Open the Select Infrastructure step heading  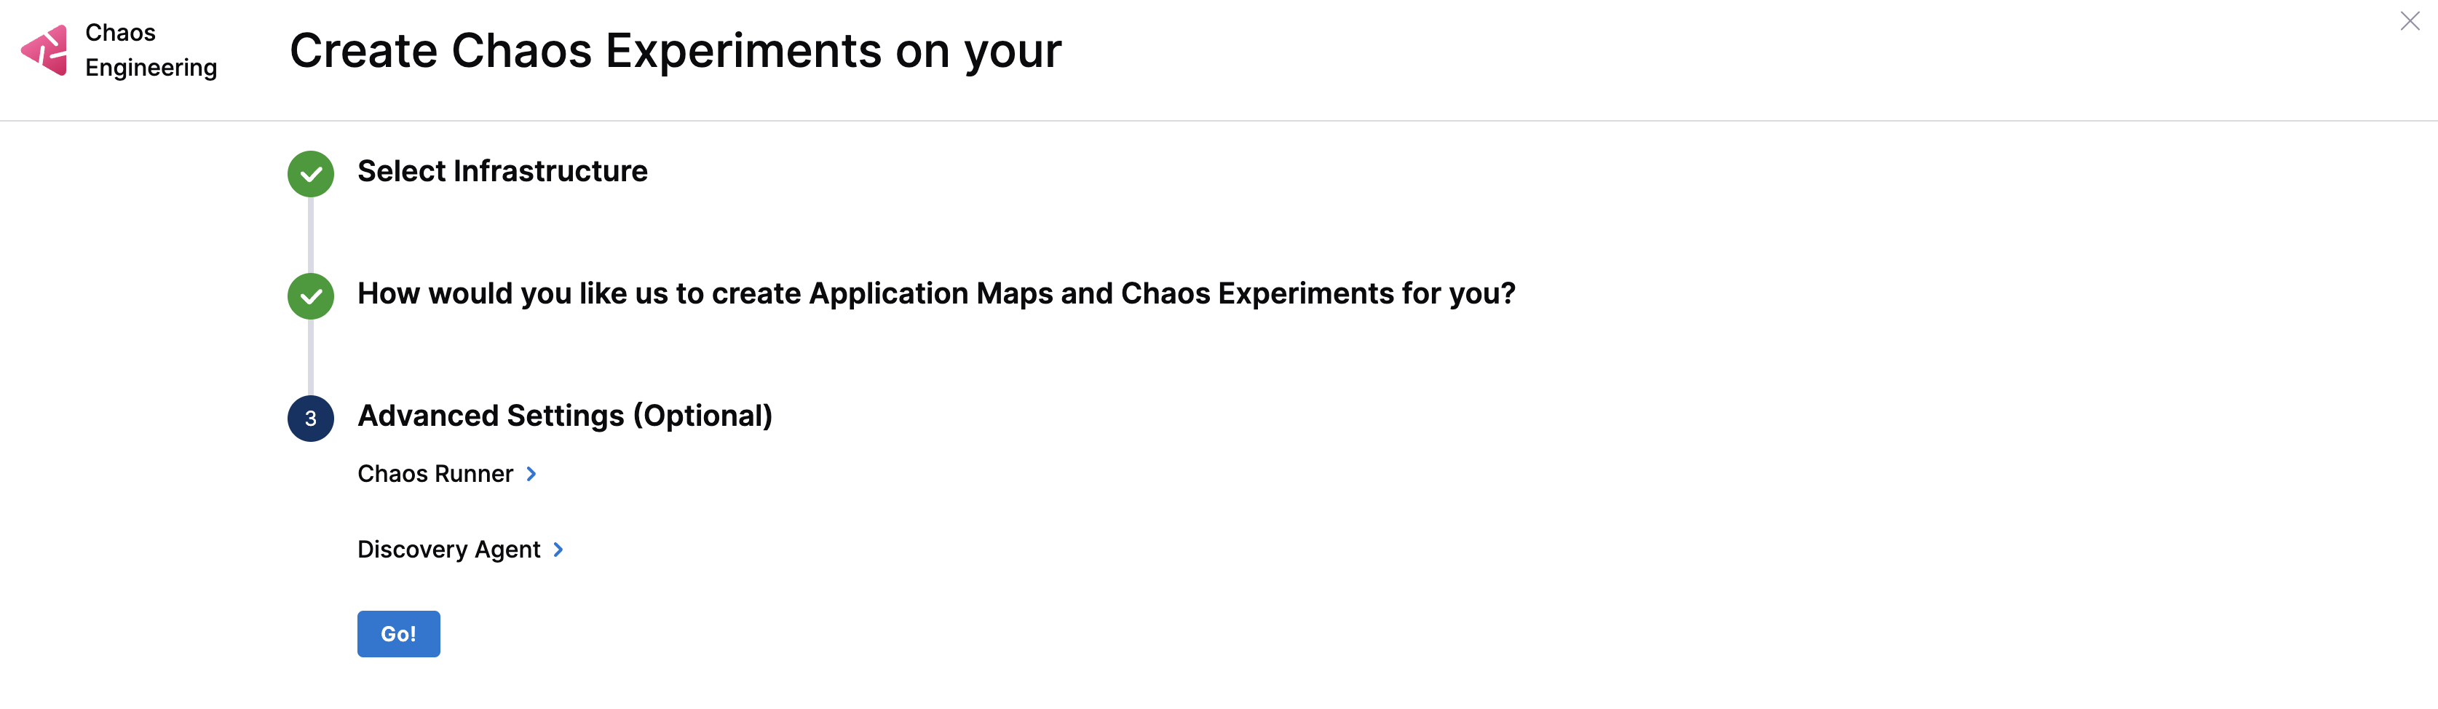[x=502, y=171]
